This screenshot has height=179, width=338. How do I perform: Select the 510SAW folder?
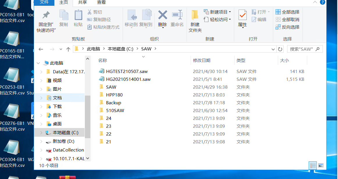[x=115, y=110]
